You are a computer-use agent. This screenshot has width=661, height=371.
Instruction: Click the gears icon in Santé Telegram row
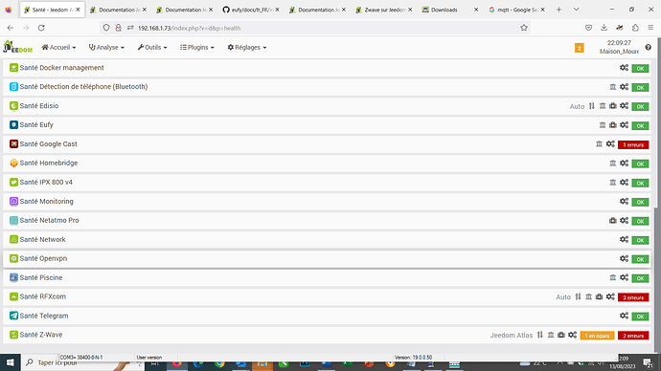[x=624, y=316]
